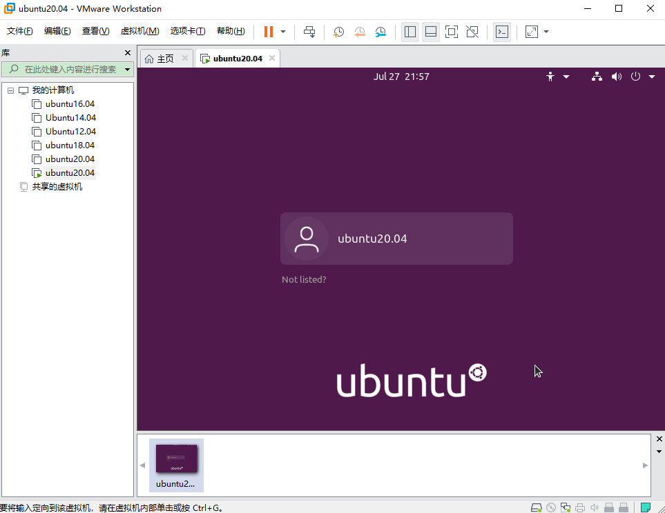Screen dimensions: 665x513
Task: Close the 主页 tab
Action: [x=185, y=58]
